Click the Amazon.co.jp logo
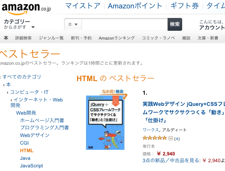This screenshot has height=171, width=225. 26,9
